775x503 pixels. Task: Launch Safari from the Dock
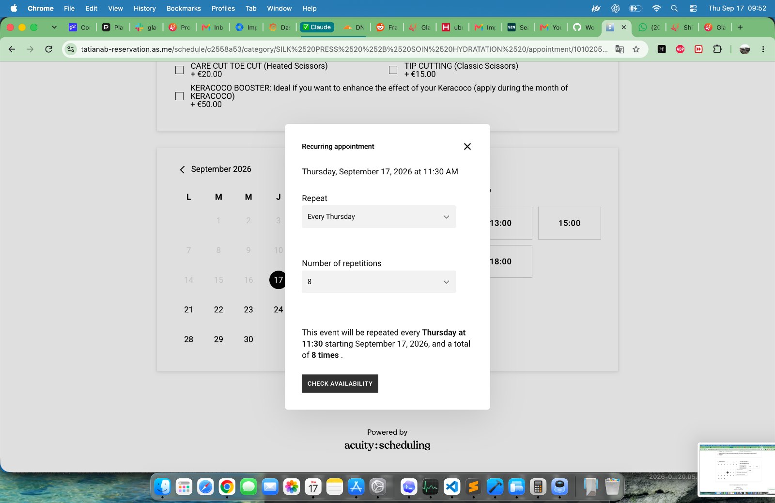(x=205, y=487)
